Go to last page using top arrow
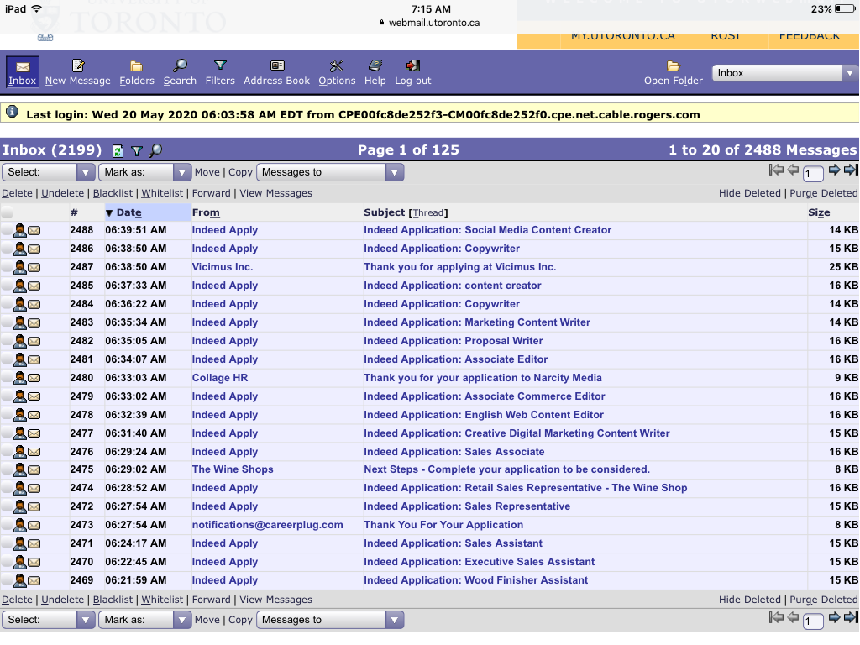The width and height of the screenshot is (860, 645). point(851,170)
